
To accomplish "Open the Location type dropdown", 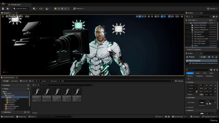I will pyautogui.click(x=192, y=85).
